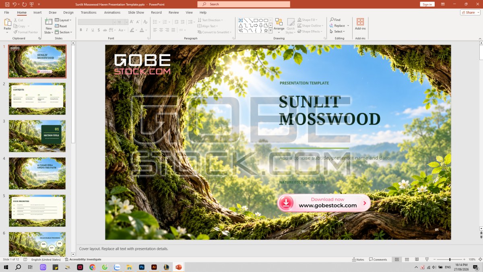This screenshot has height=272, width=483.
Task: Open the Replace dropdown arrow
Action: pyautogui.click(x=348, y=26)
